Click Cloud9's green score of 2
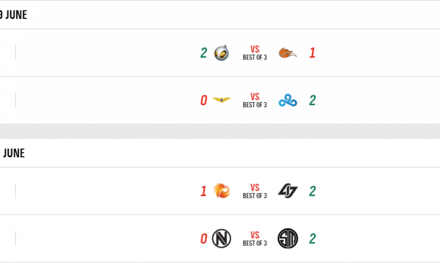This screenshot has height=263, width=440. point(312,100)
